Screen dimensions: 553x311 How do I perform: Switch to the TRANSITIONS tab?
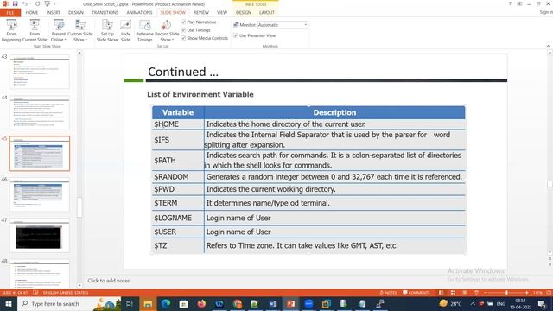pos(105,12)
